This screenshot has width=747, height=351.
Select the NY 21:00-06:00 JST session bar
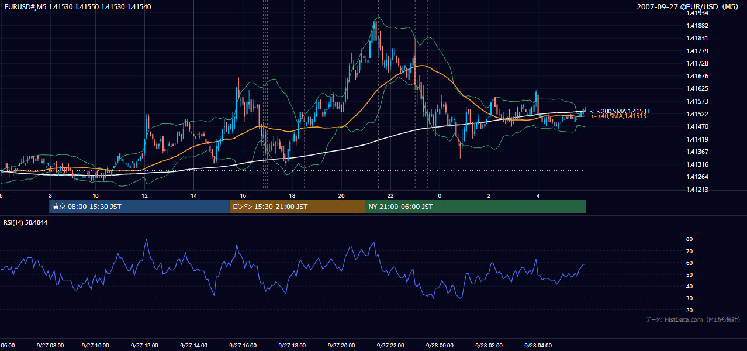(475, 207)
